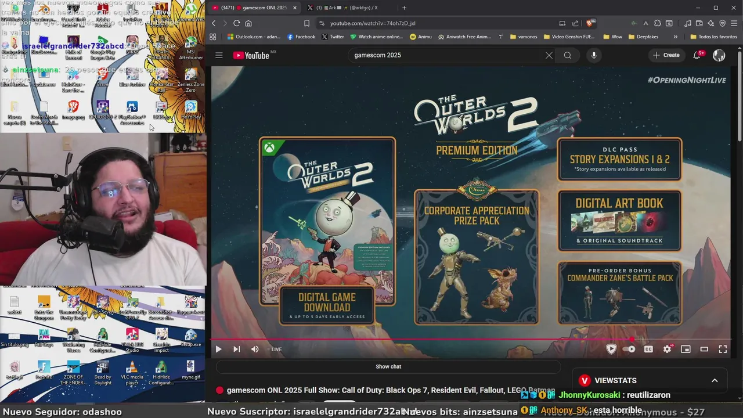743x418 pixels.
Task: Reload the current page
Action: pyautogui.click(x=237, y=23)
